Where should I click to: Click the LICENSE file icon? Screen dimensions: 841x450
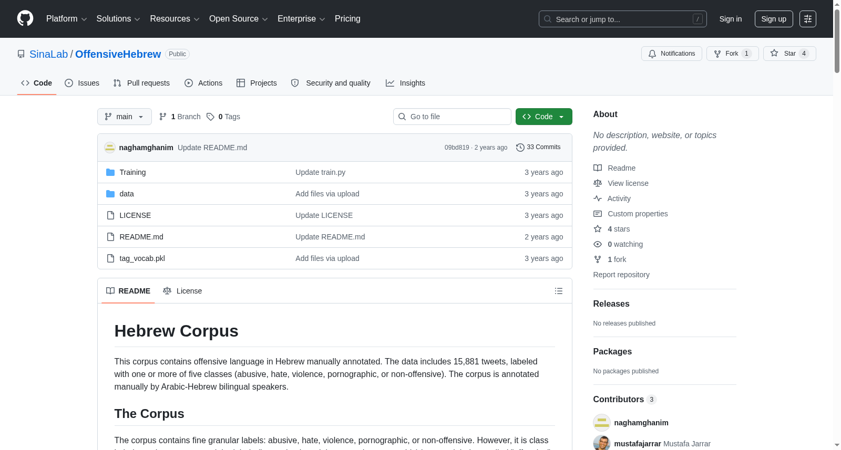(110, 215)
